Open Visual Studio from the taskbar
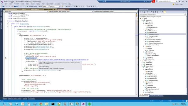This screenshot has height=106, width=188. click(83, 104)
